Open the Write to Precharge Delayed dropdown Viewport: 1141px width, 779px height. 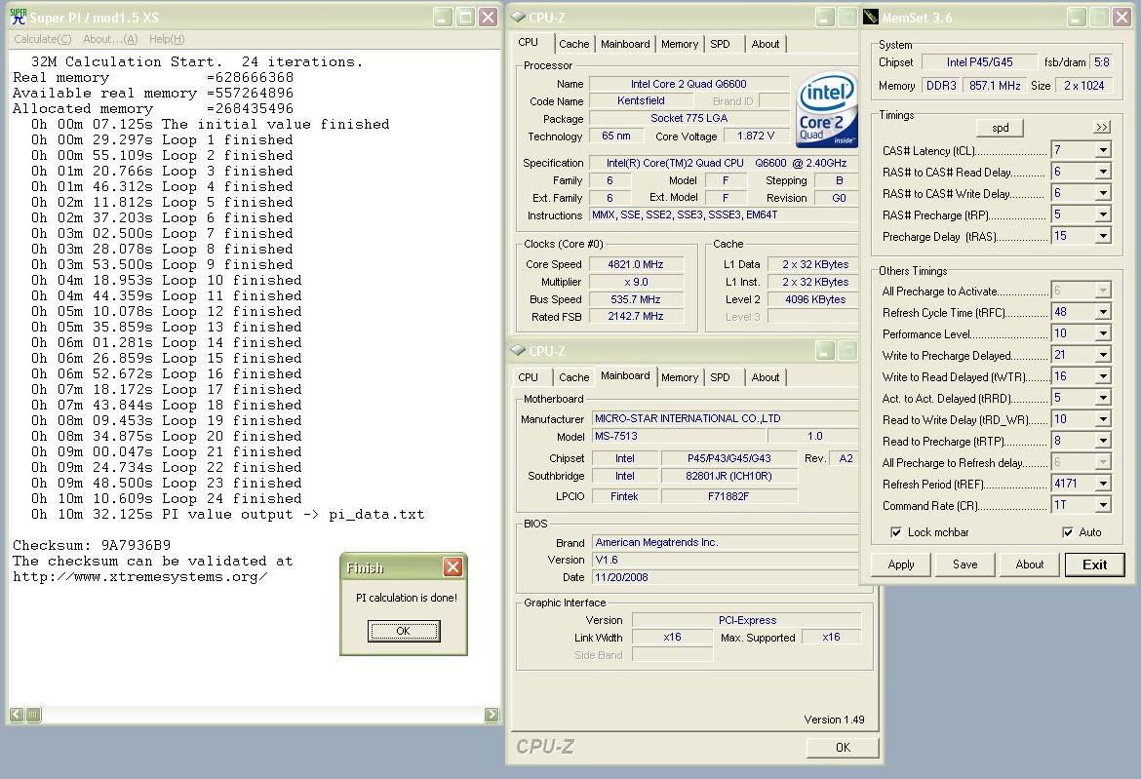click(x=1103, y=355)
